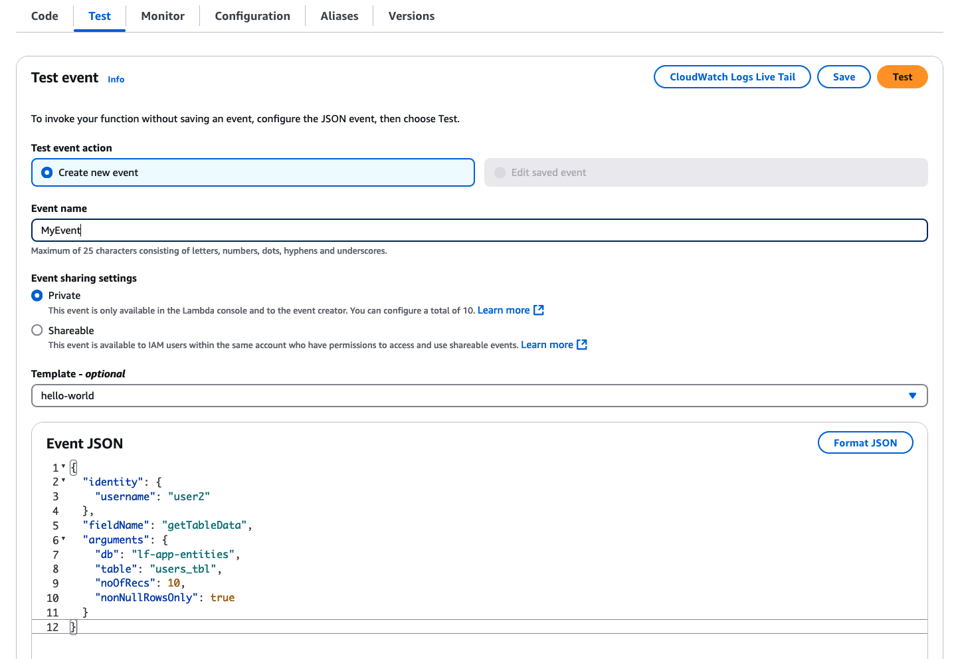958x659 pixels.
Task: Click the Format JSON button
Action: (865, 442)
